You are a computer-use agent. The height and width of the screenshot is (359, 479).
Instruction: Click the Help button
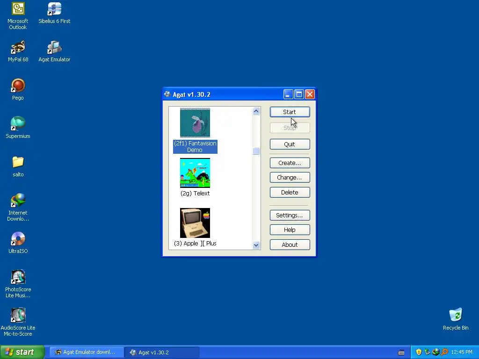pyautogui.click(x=290, y=230)
